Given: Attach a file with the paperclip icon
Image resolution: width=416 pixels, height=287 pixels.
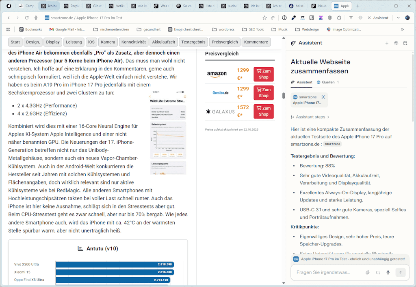Looking at the screenshot, I should click(x=367, y=272).
